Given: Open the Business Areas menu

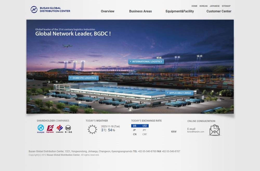Looking at the screenshot, I should pyautogui.click(x=140, y=11).
